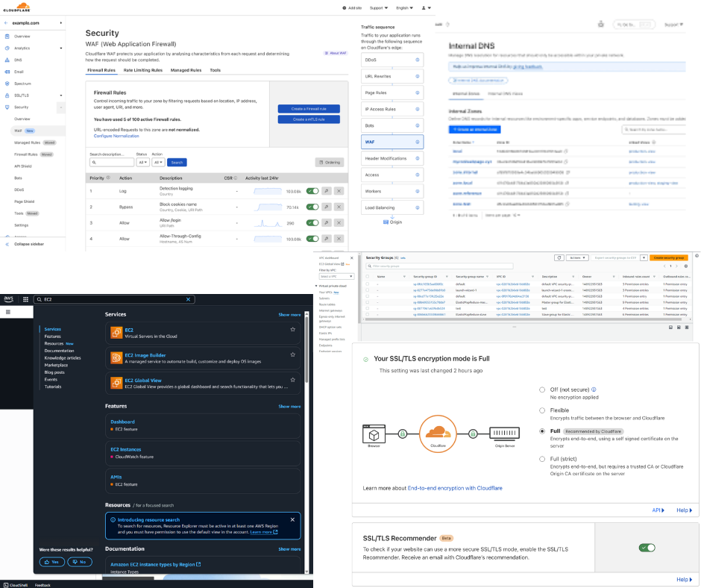Disable the SSL/TLS Recommender toggle
701x588 pixels.
point(647,548)
